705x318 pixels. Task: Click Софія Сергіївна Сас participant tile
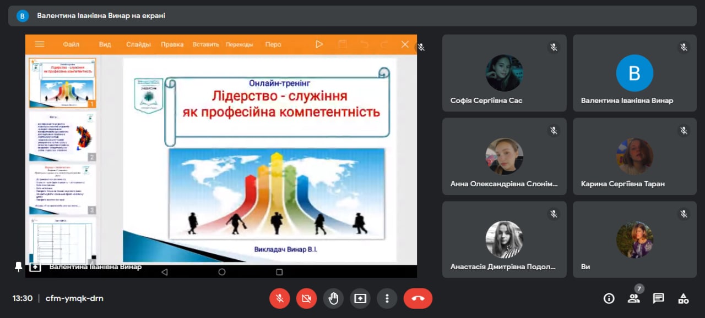coord(504,73)
